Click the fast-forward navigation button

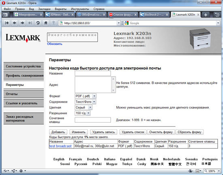30,23
